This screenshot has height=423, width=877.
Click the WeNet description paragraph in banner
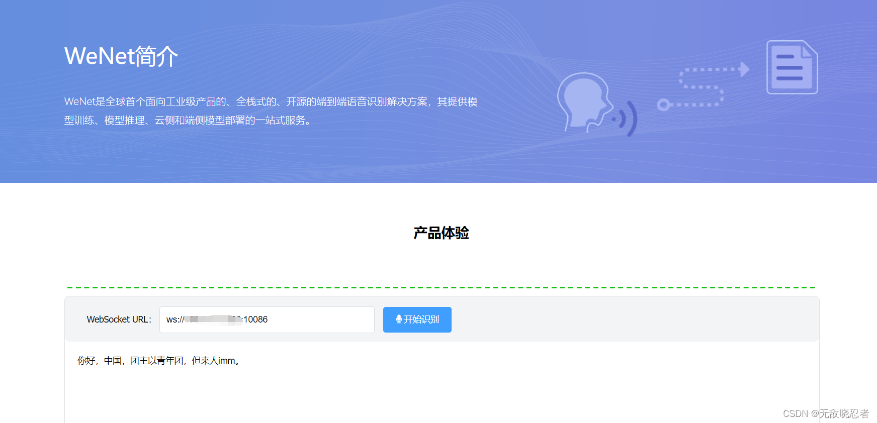pyautogui.click(x=271, y=111)
